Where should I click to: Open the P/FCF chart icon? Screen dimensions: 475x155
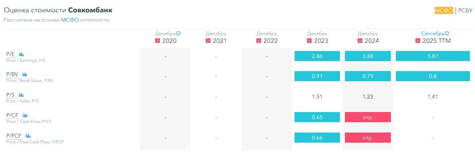click(x=28, y=136)
